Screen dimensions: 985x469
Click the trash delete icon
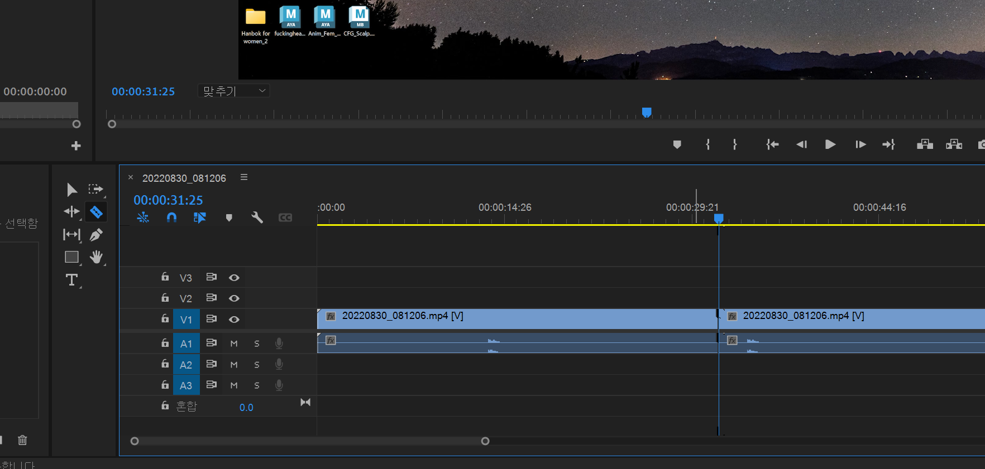pyautogui.click(x=22, y=440)
